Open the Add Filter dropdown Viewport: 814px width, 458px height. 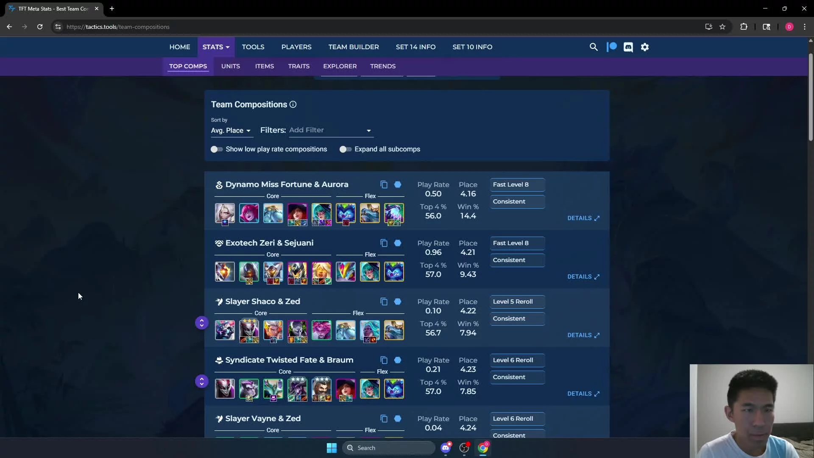pos(331,130)
